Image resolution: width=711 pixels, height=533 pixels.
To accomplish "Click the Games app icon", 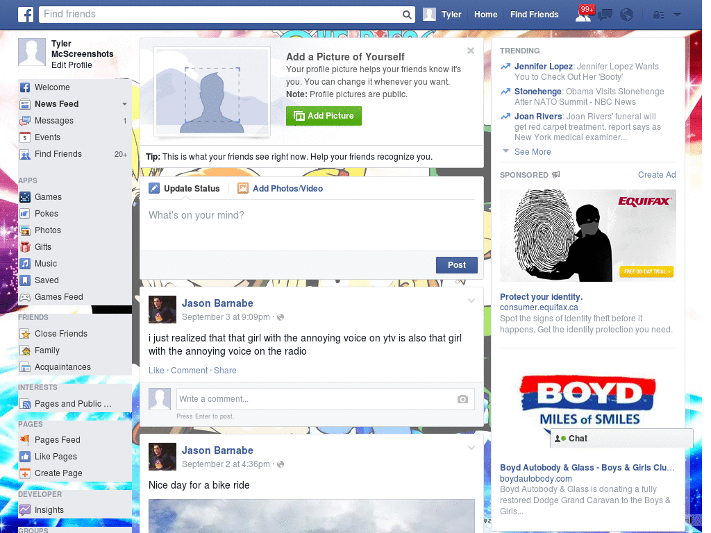I will click(x=25, y=197).
